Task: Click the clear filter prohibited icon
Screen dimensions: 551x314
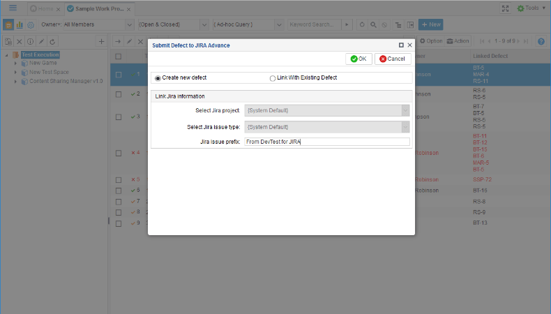Action: 384,24
